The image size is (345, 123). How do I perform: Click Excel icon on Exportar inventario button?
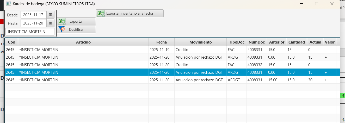click(101, 13)
